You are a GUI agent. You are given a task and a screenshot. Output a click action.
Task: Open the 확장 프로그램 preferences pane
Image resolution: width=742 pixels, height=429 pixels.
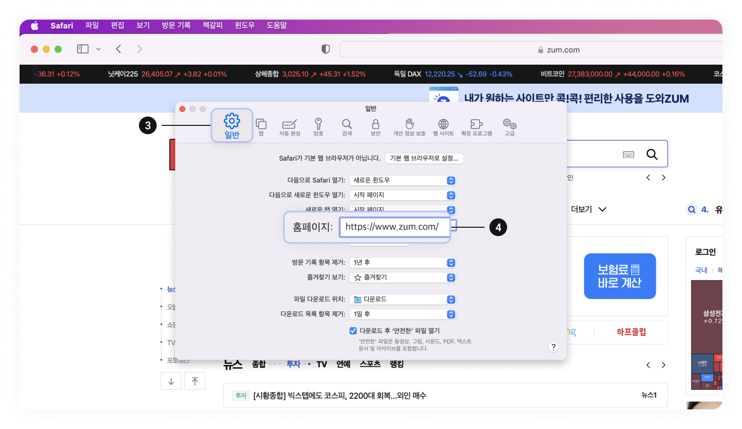point(476,125)
